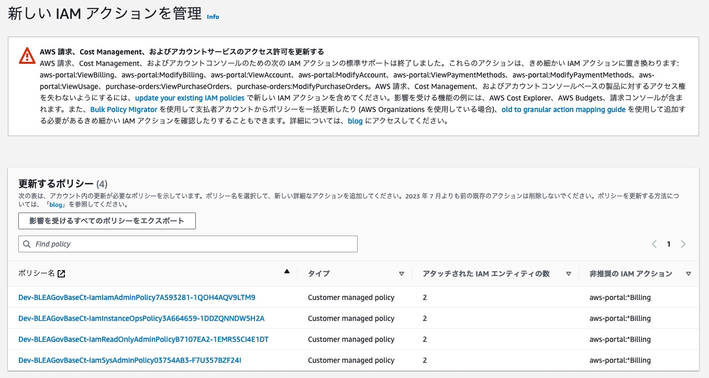Open the Bulk Policy Migrator link

pos(124,109)
